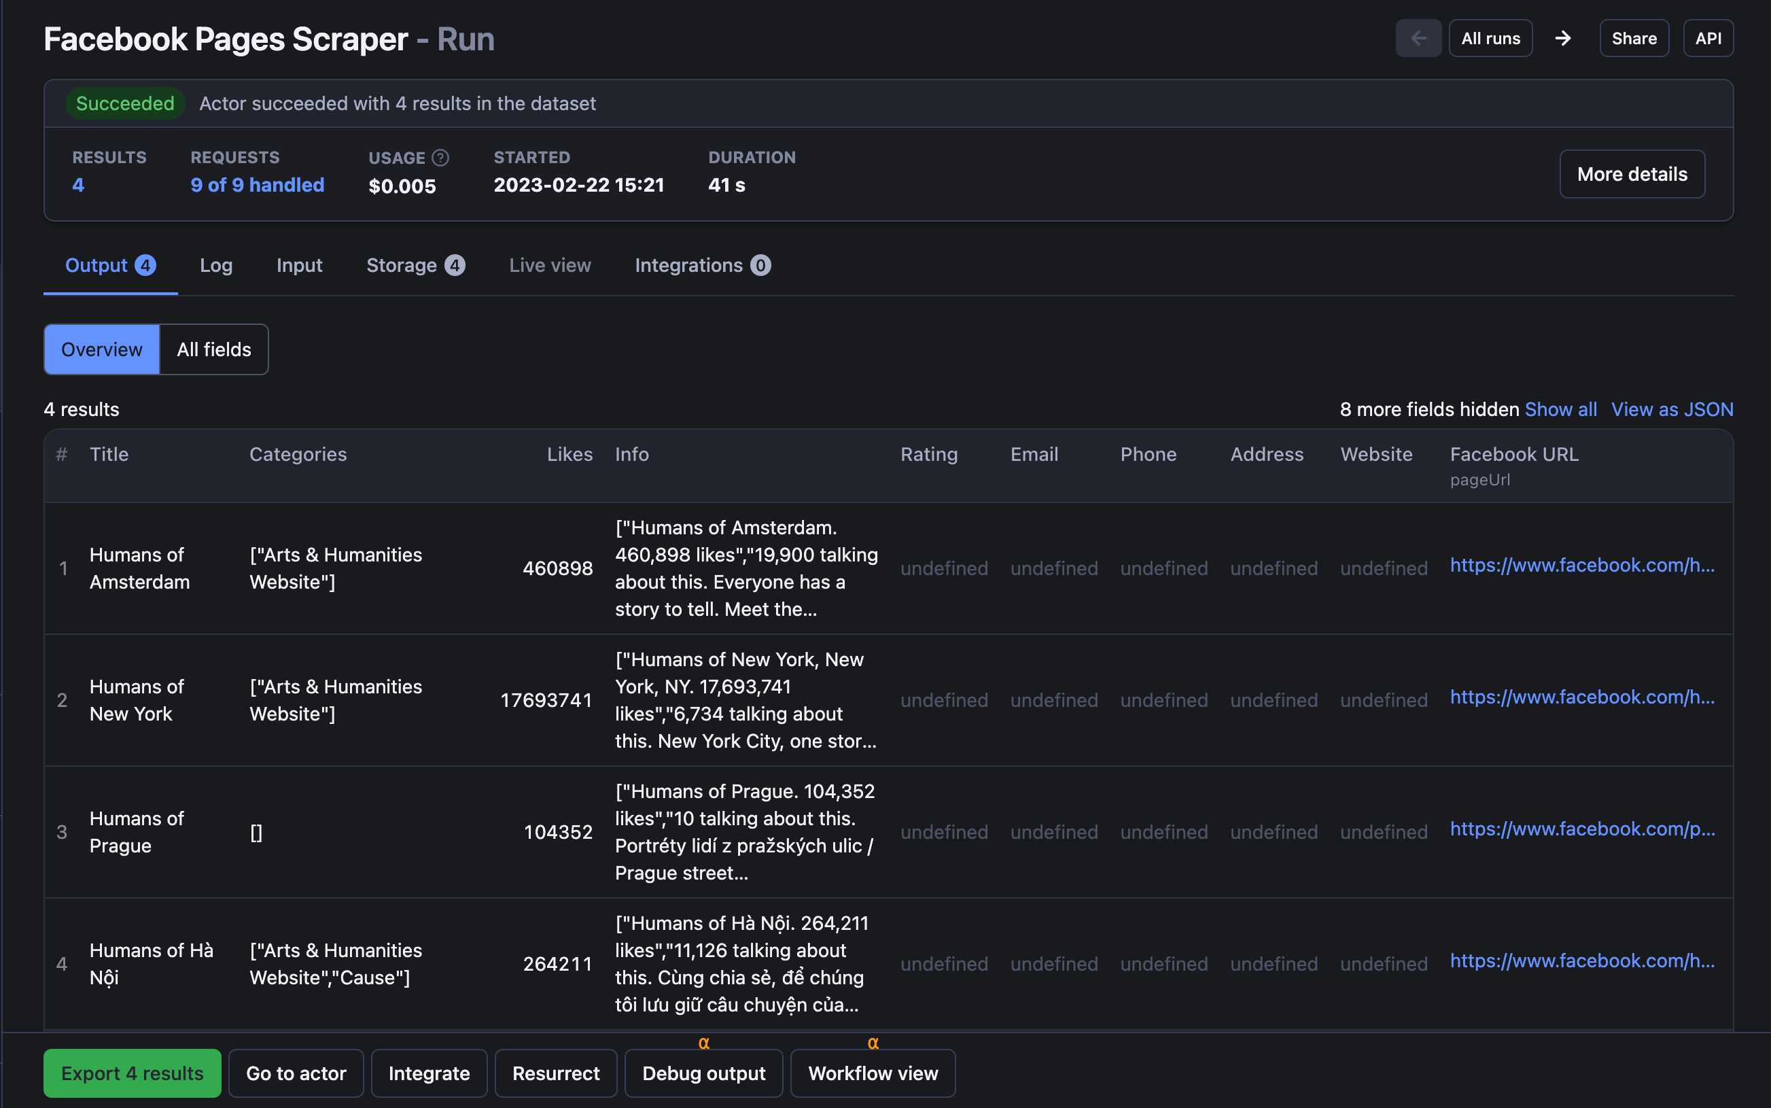Open Humans of New York Facebook URL
Image resolution: width=1771 pixels, height=1108 pixels.
pos(1581,697)
